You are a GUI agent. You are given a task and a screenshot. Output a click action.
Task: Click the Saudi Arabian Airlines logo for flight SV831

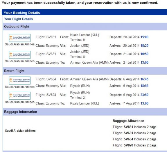click(20, 38)
